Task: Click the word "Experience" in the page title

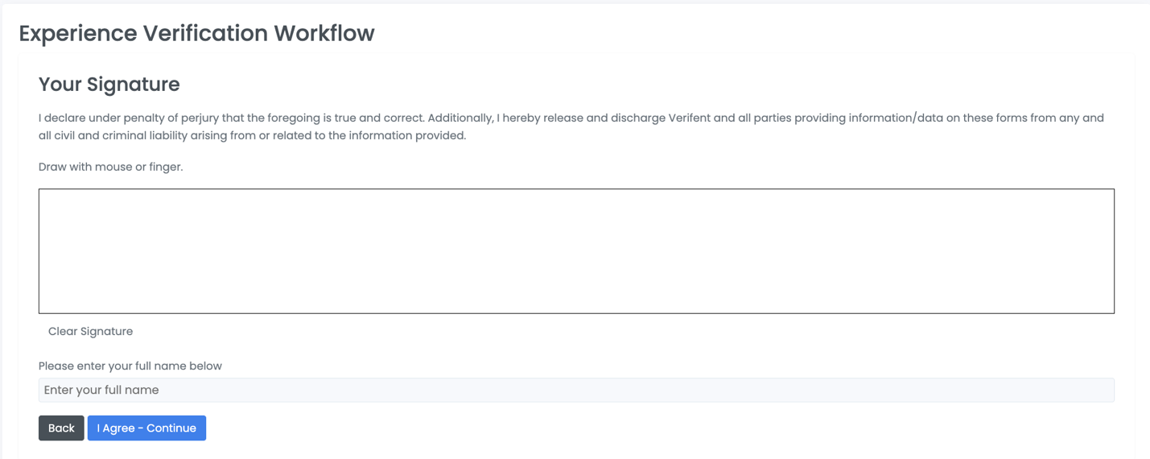Action: click(78, 34)
